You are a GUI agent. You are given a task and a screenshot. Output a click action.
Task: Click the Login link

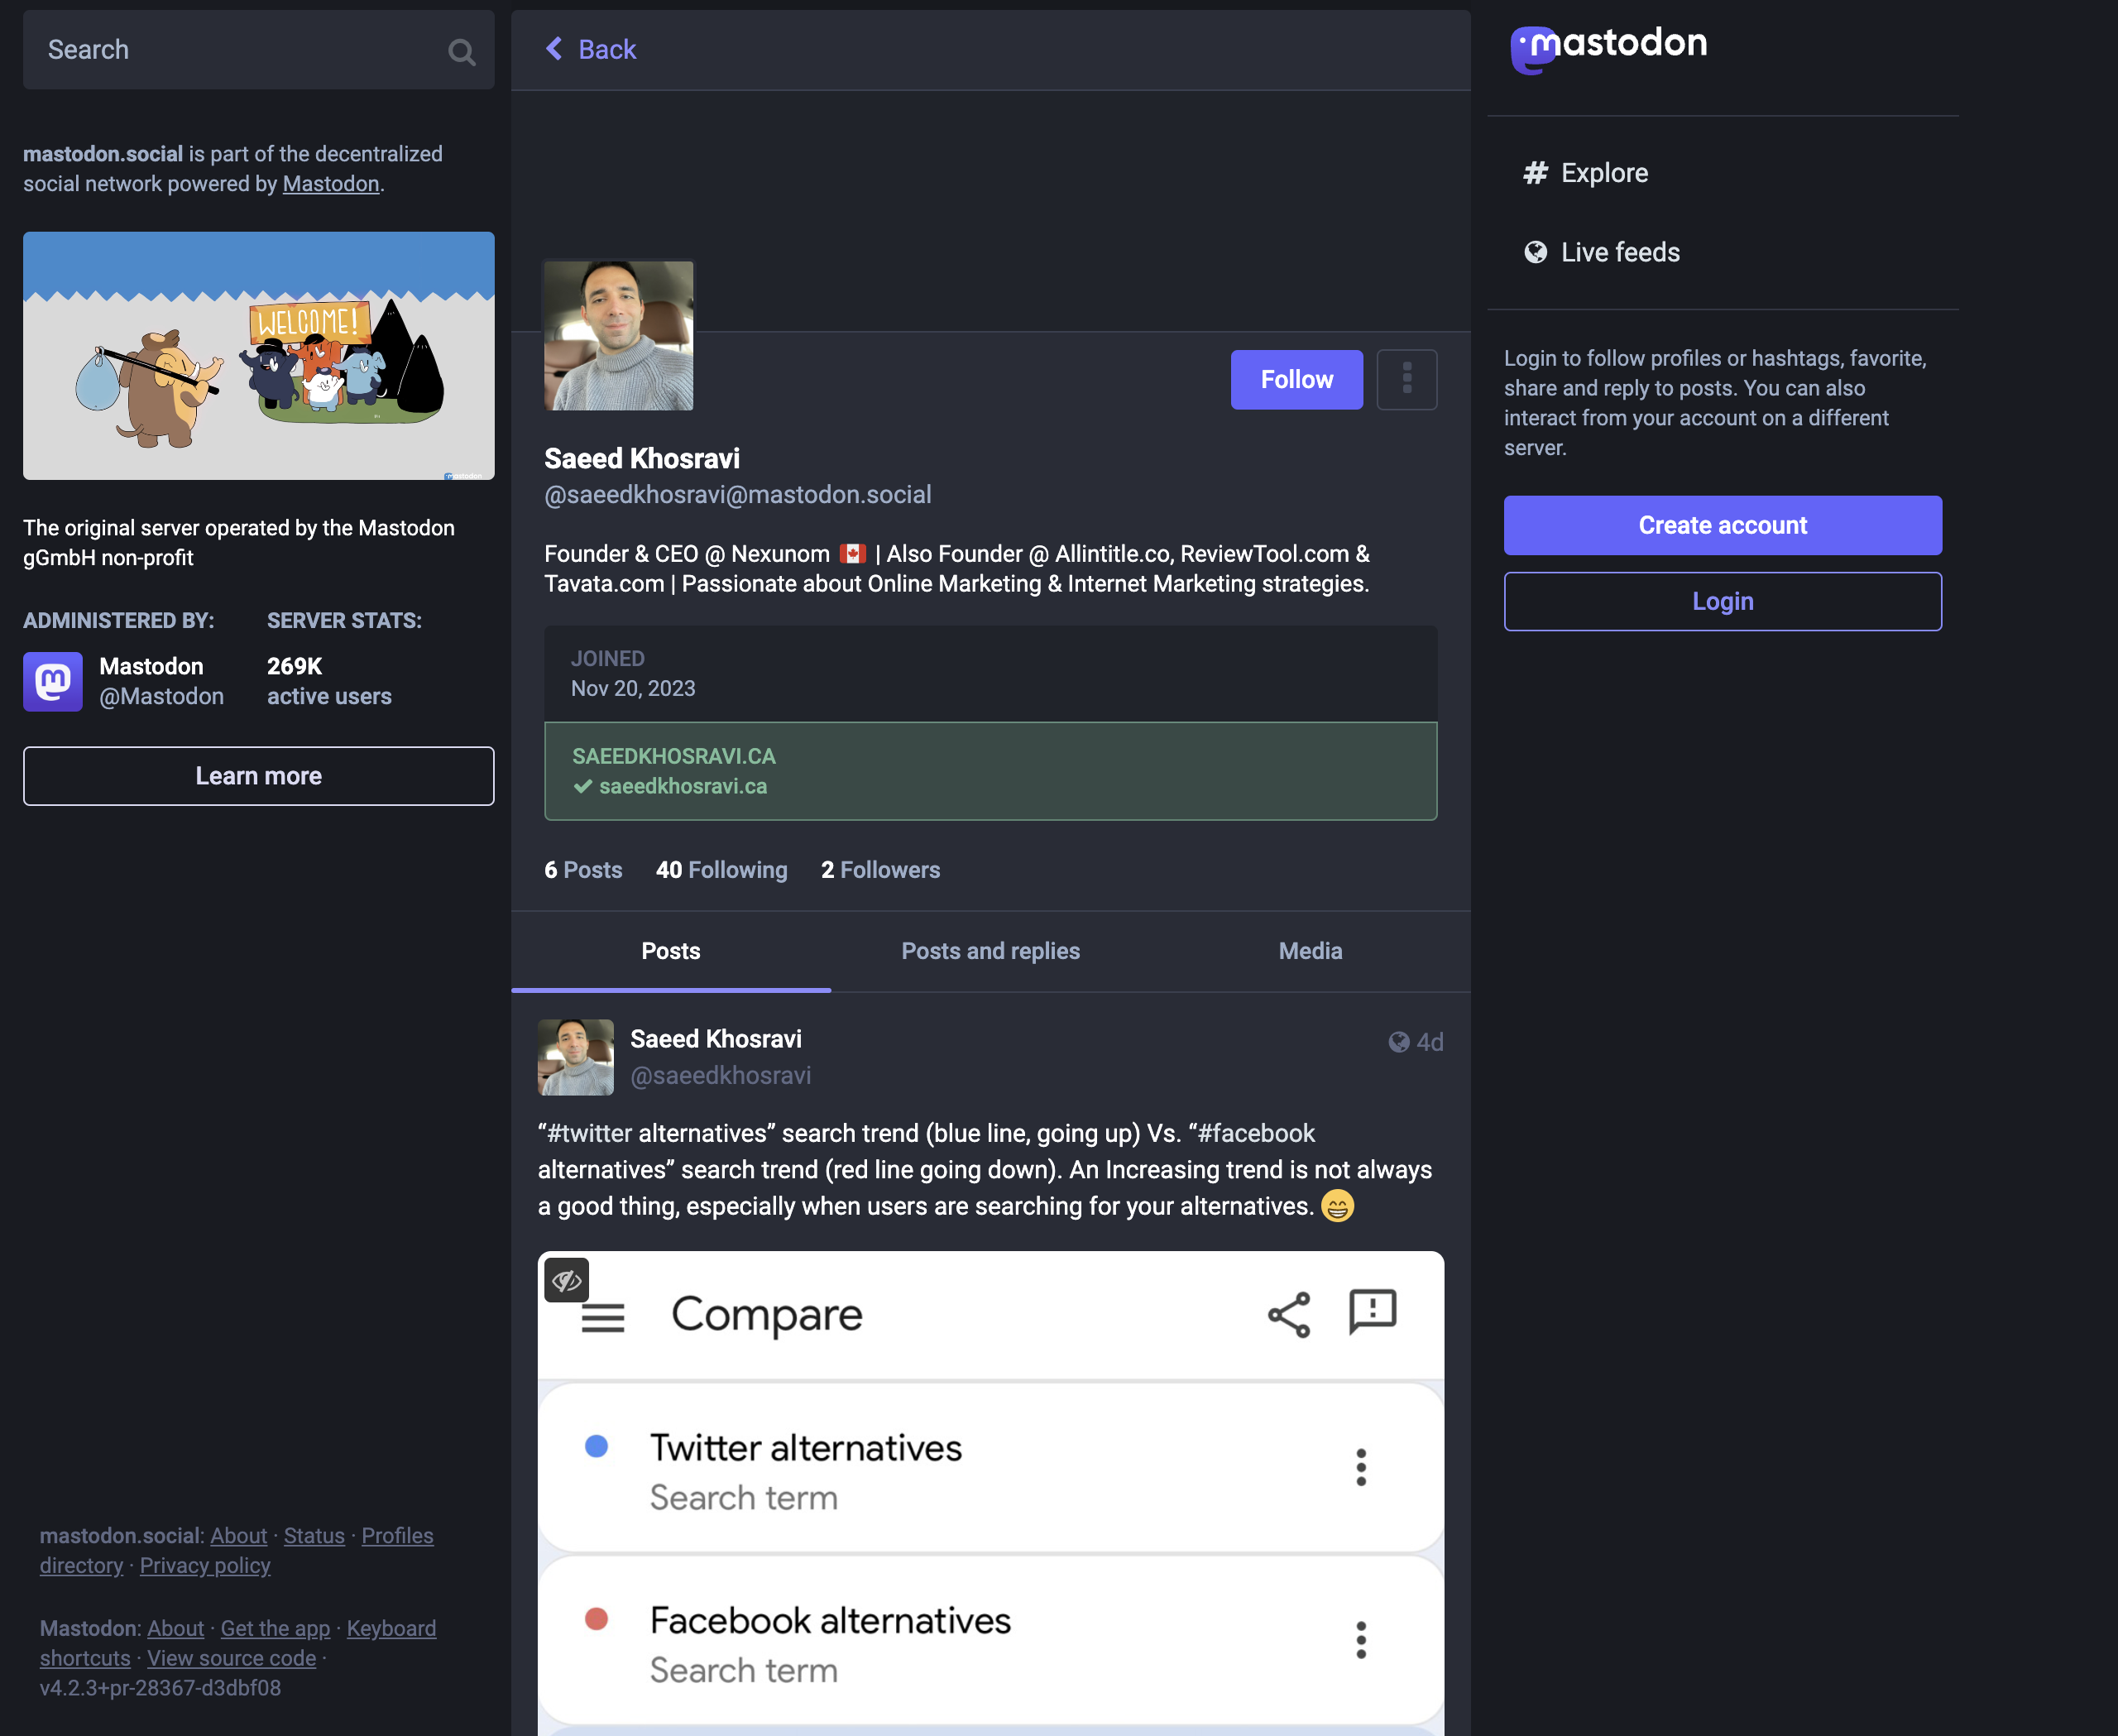(x=1724, y=602)
